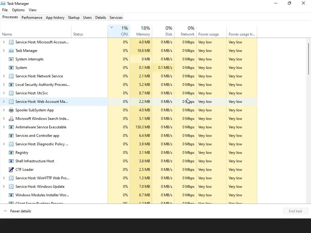Expand Antimalware Service Executable group
Image resolution: width=311 pixels, height=233 pixels.
tap(4, 127)
